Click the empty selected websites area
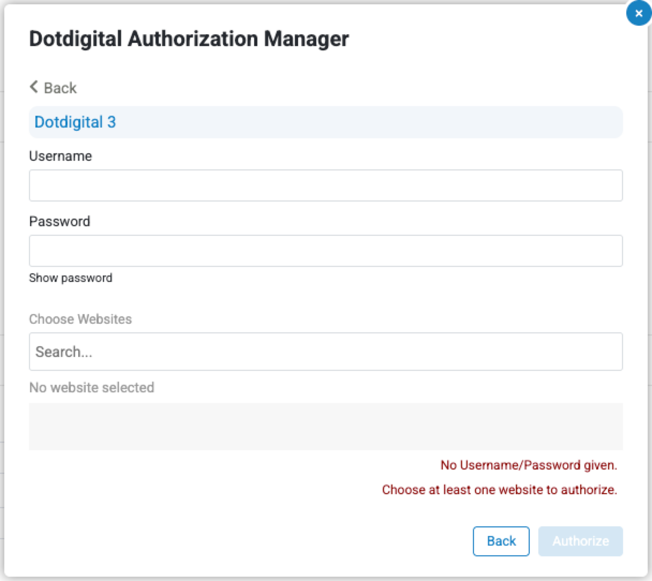The height and width of the screenshot is (581, 652). (325, 427)
